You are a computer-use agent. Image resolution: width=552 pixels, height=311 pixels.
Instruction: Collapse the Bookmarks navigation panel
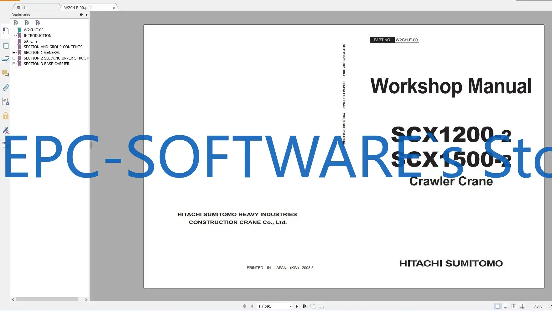coord(86,15)
